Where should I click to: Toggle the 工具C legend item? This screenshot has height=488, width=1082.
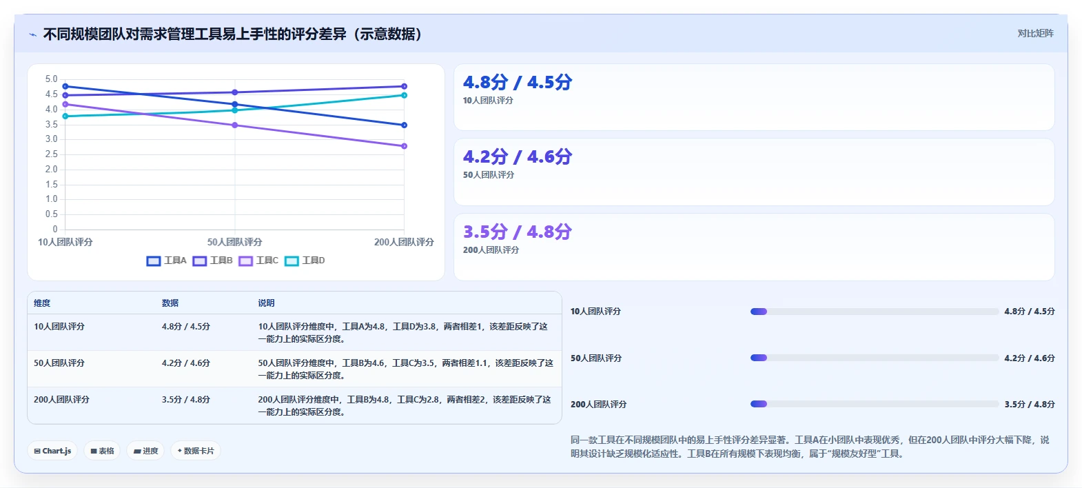click(259, 261)
